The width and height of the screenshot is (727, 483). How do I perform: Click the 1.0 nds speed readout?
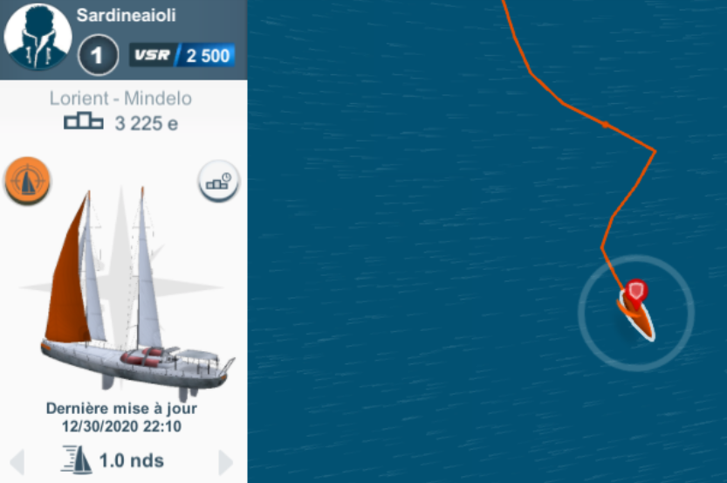click(132, 461)
